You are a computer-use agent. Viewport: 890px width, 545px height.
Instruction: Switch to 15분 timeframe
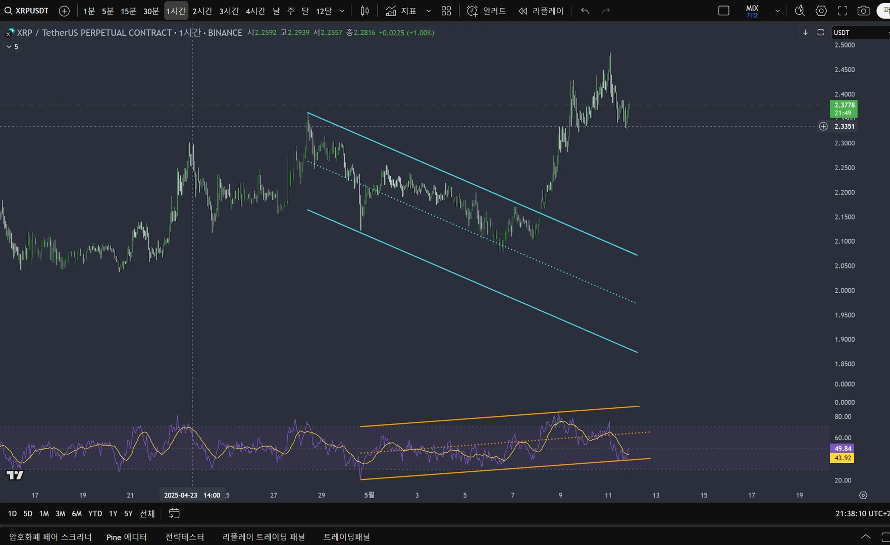click(128, 11)
